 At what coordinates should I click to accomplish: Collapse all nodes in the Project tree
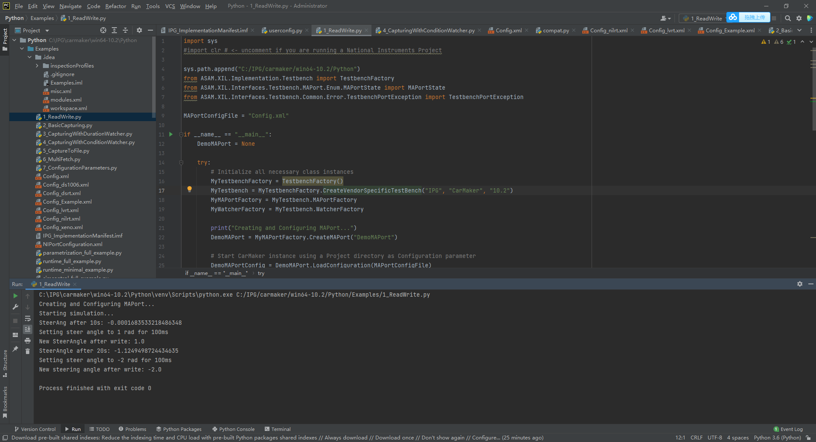click(125, 30)
